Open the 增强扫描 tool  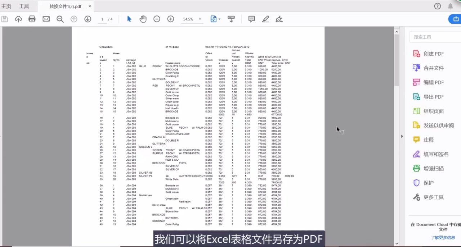pyautogui.click(x=428, y=169)
